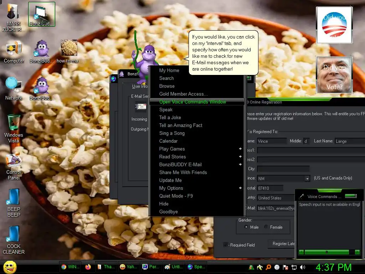This screenshot has height=274, width=365.
Task: Select Open Voice Commands Window
Action: coord(196,102)
